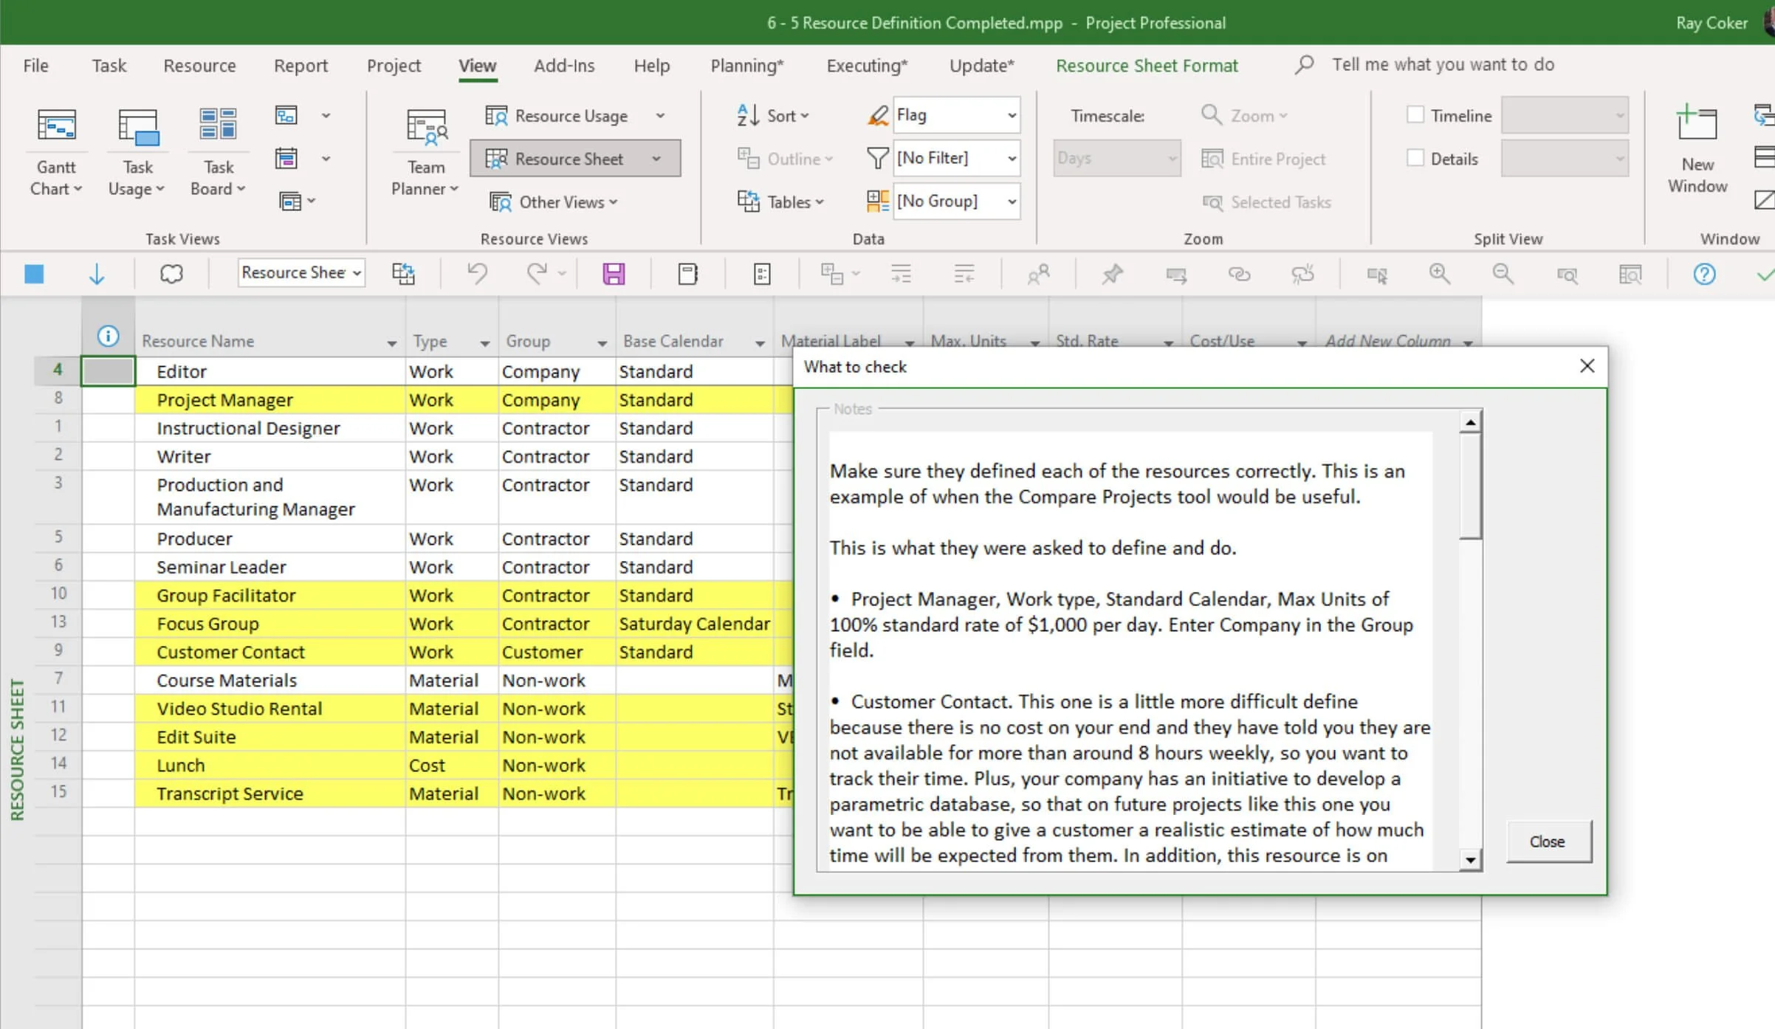Image resolution: width=1775 pixels, height=1029 pixels.
Task: Click in the Tell me search box
Action: (1442, 65)
